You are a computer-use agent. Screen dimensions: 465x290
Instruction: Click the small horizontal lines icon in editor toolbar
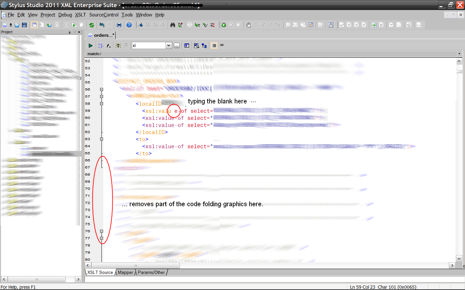(x=222, y=45)
